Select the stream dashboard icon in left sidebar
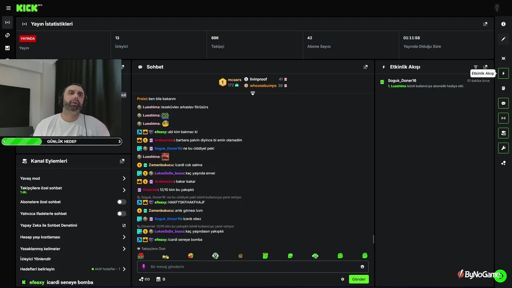The image size is (512, 288). pyautogui.click(x=7, y=22)
